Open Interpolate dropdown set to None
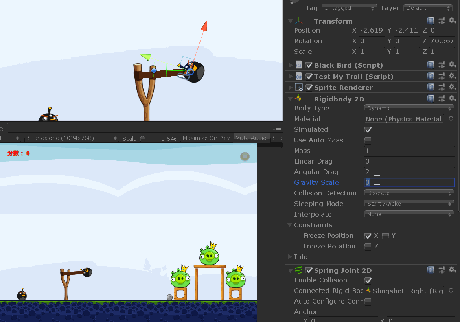The image size is (460, 322). click(409, 214)
